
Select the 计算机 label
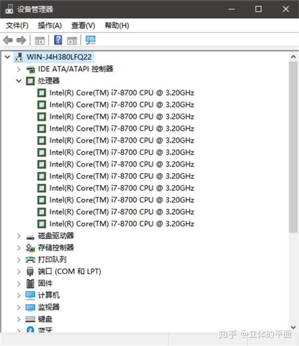[49, 295]
